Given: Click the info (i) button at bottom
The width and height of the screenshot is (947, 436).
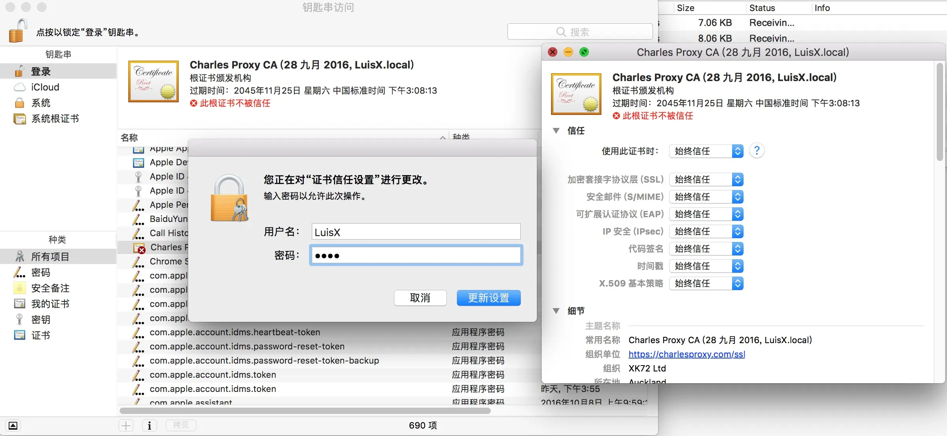Looking at the screenshot, I should click(x=149, y=425).
